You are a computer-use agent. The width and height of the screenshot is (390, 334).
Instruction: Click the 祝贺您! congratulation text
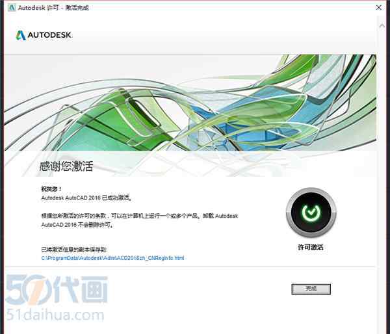[51, 189]
